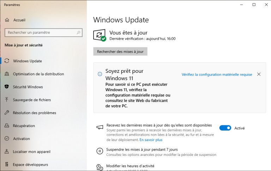
Task: Click the 'Activé' label beside the switch
Action: click(x=239, y=128)
